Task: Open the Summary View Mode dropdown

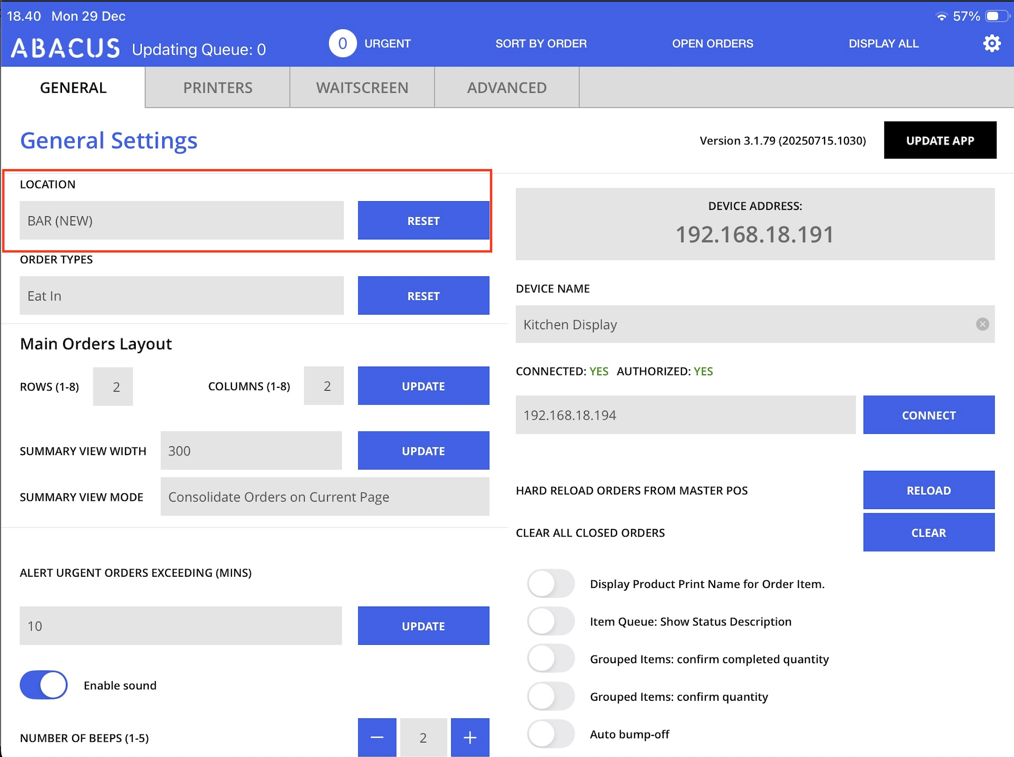Action: coord(324,497)
